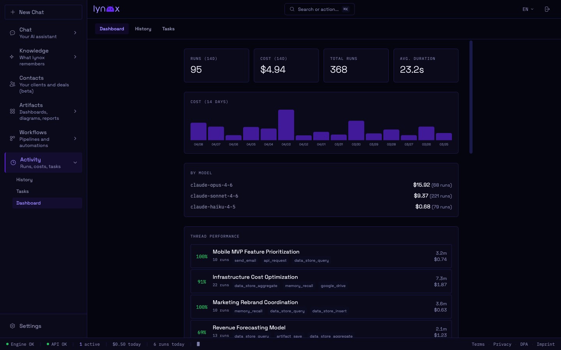Click the Imprint link in footer
Image resolution: width=561 pixels, height=350 pixels.
[x=545, y=344]
